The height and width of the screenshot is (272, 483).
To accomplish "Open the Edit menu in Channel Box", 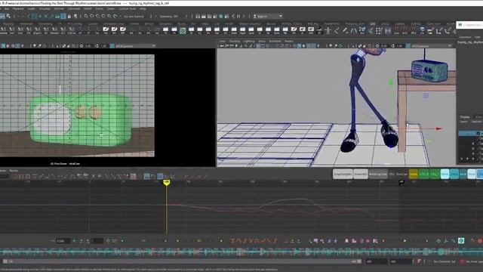I will point(477,37).
